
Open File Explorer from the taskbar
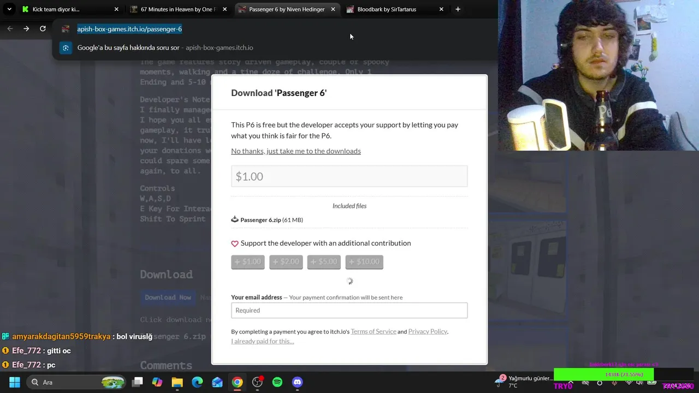[x=177, y=382]
